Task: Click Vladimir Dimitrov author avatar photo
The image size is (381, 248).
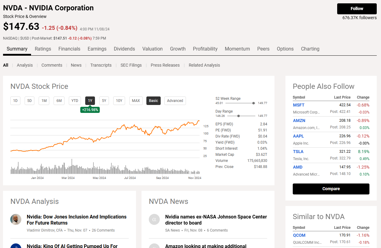Action: (x=16, y=219)
